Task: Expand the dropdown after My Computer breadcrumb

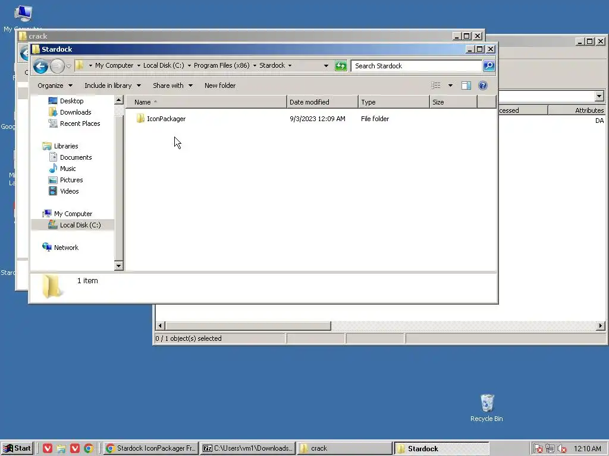Action: (138, 65)
